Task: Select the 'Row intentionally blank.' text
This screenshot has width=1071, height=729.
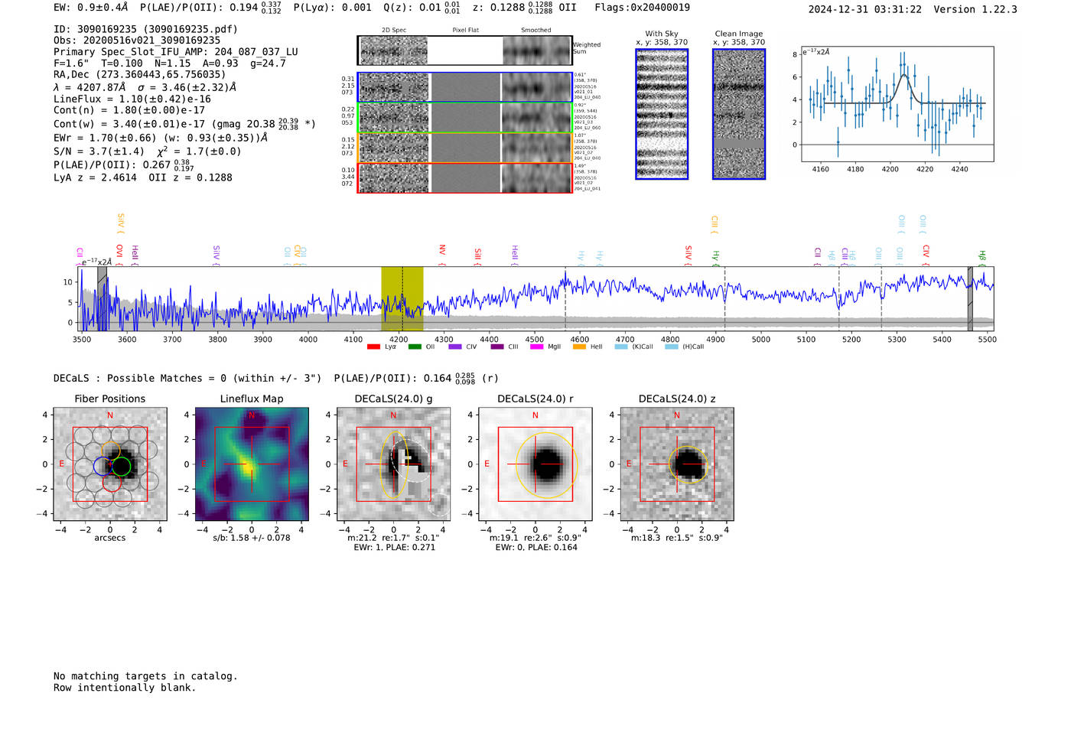Action: 125,688
